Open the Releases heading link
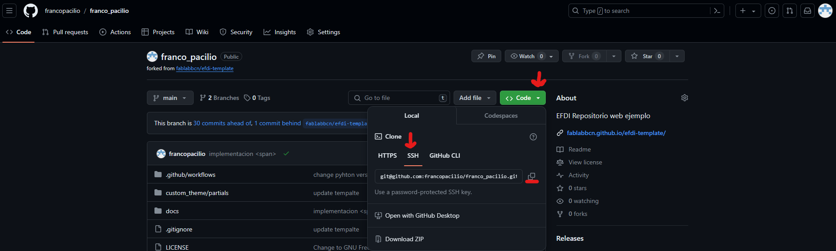 click(x=570, y=239)
